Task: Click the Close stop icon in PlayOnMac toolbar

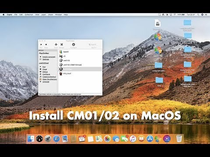Action: tap(46, 44)
